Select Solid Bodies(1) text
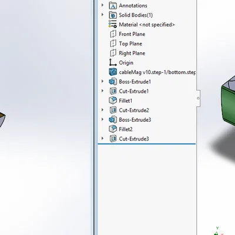 (136, 15)
